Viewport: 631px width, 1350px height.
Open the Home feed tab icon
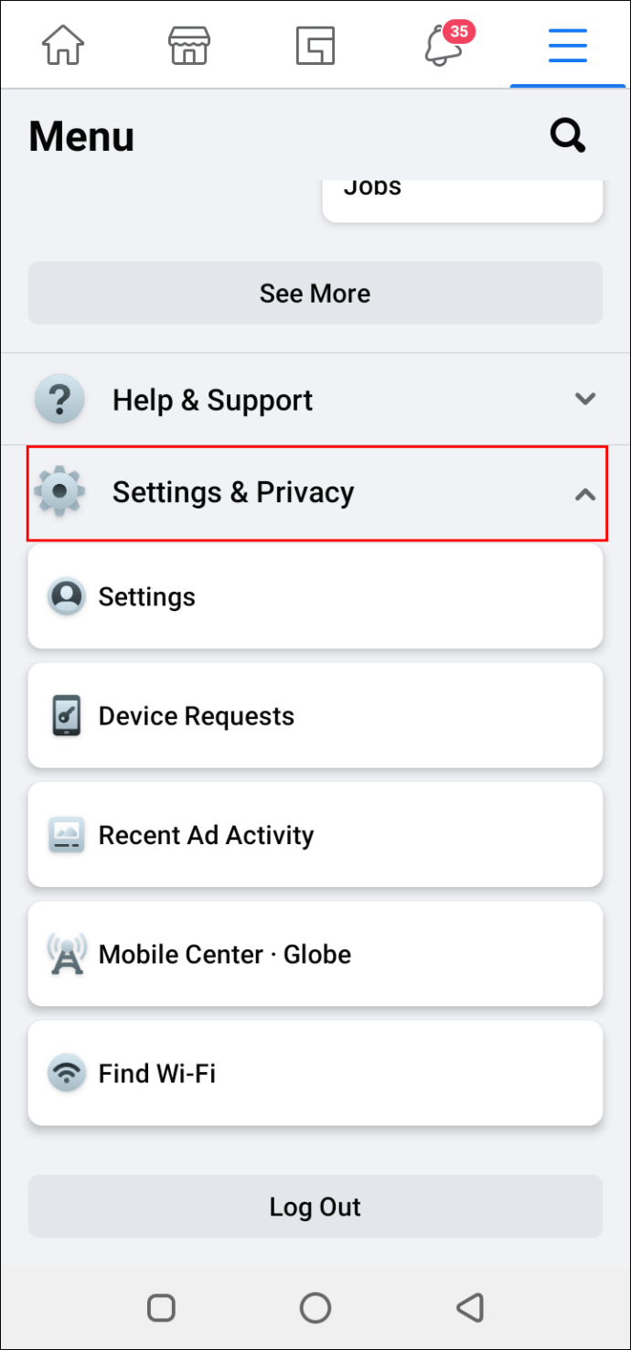[63, 44]
